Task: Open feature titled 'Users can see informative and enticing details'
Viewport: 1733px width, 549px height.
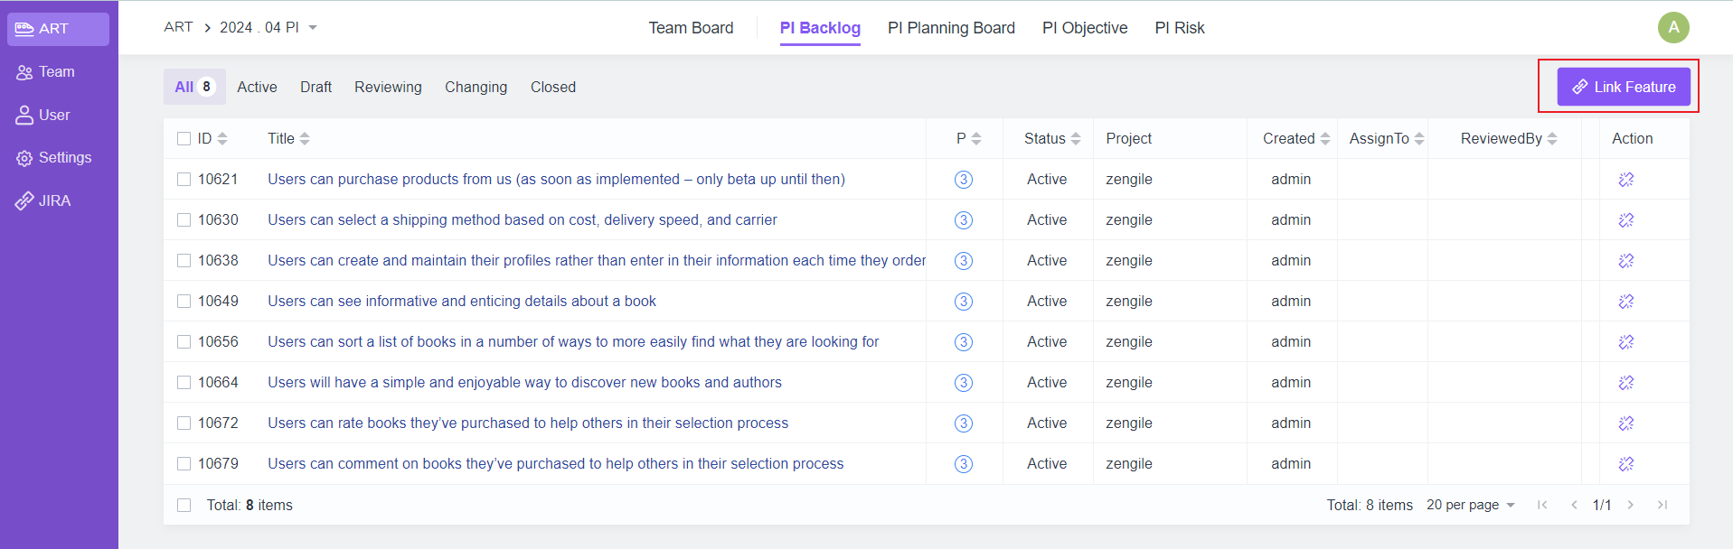Action: (461, 302)
